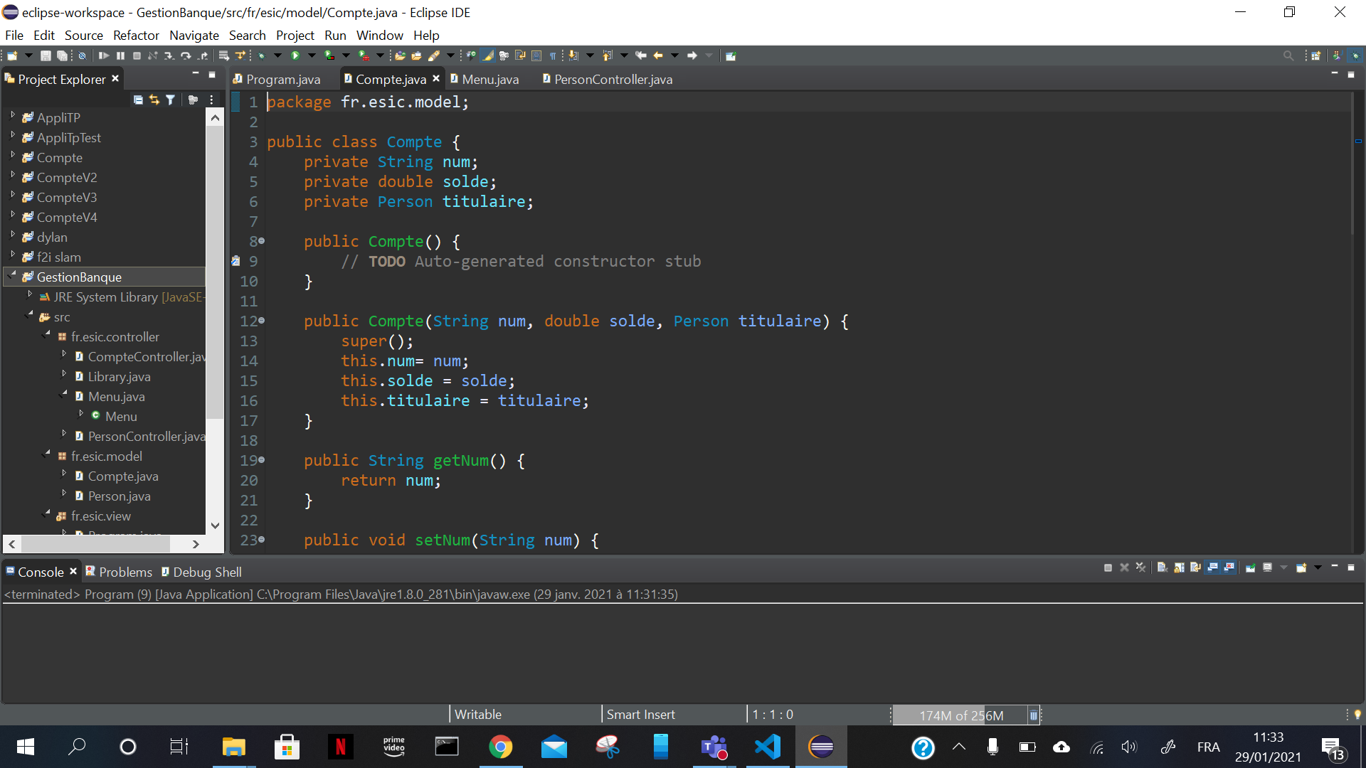Switch to Program.java editor tab
Image resolution: width=1366 pixels, height=768 pixels.
pyautogui.click(x=283, y=79)
